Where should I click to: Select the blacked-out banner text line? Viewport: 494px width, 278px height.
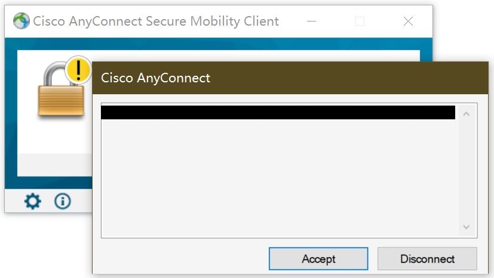coord(278,113)
